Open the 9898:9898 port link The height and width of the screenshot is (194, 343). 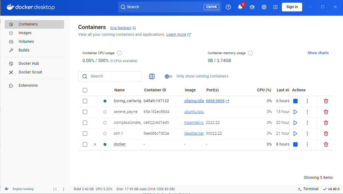pyautogui.click(x=215, y=101)
